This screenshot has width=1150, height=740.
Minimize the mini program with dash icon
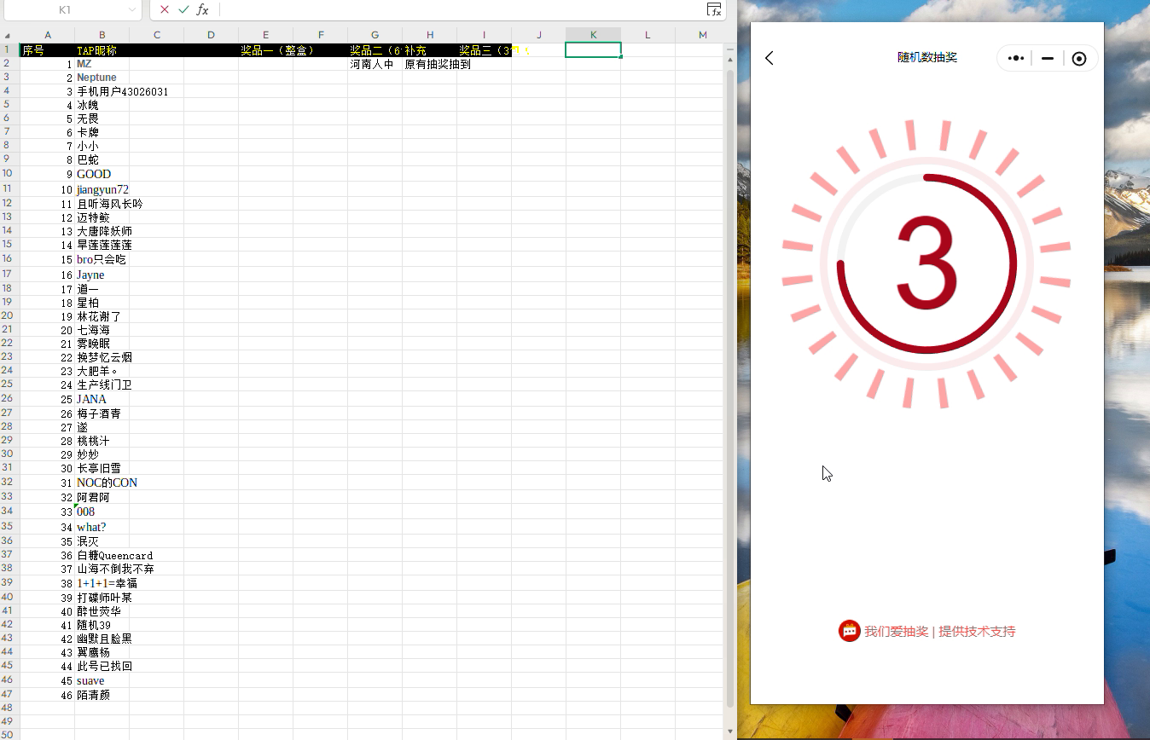(1047, 59)
